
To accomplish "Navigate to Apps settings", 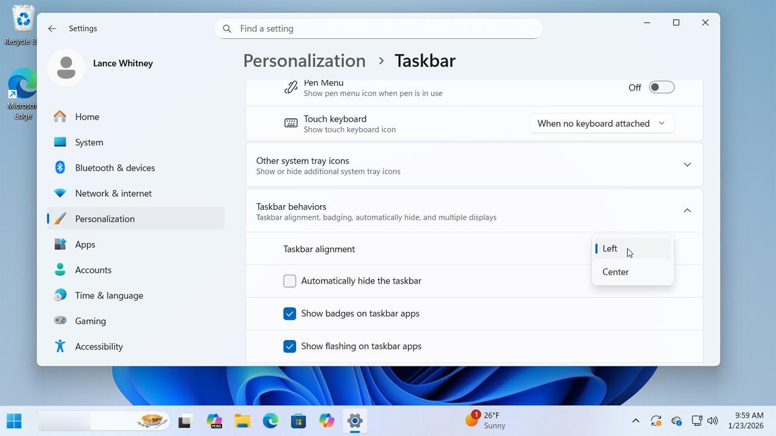I will click(136, 244).
